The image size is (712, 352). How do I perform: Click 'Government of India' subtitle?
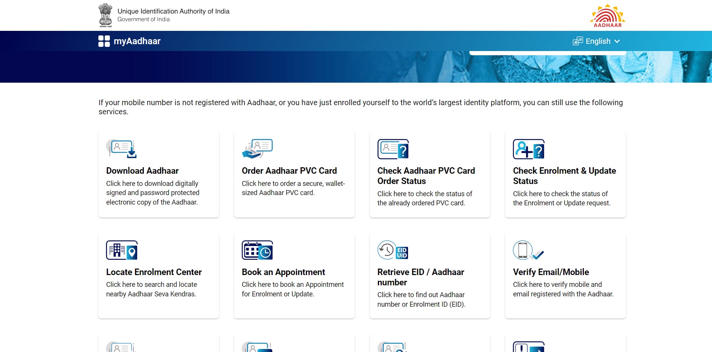click(143, 19)
